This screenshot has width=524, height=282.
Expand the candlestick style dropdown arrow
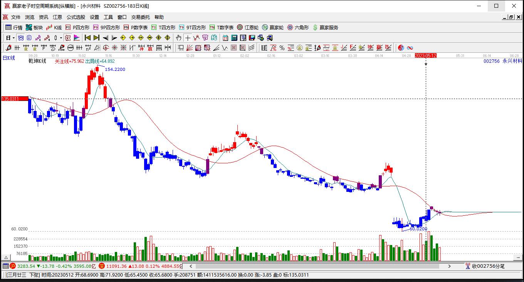(61, 38)
